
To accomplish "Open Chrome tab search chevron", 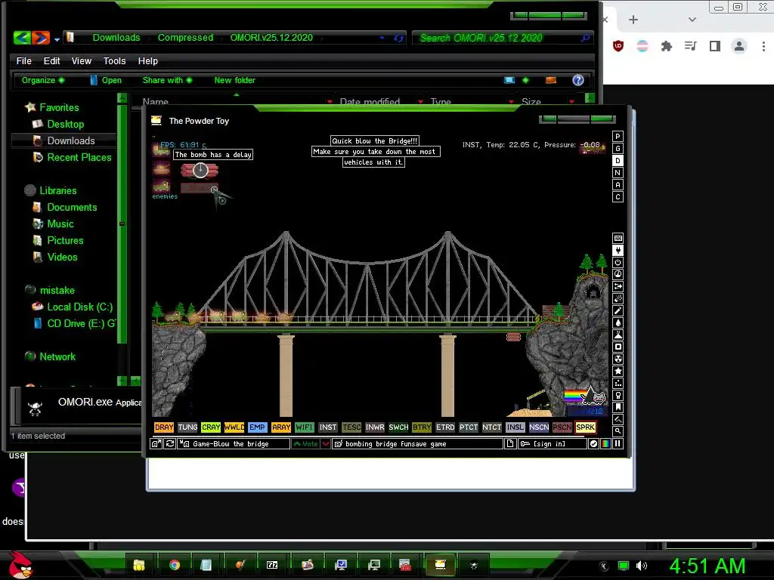I will pos(692,20).
